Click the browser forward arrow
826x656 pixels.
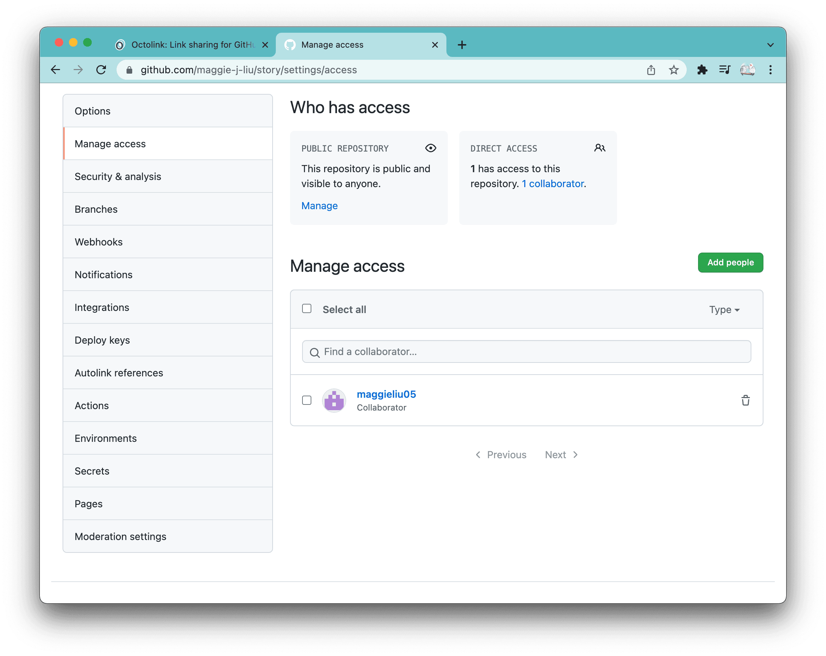78,70
